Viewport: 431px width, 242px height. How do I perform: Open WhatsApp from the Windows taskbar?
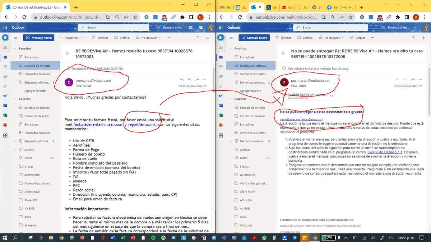point(264,237)
